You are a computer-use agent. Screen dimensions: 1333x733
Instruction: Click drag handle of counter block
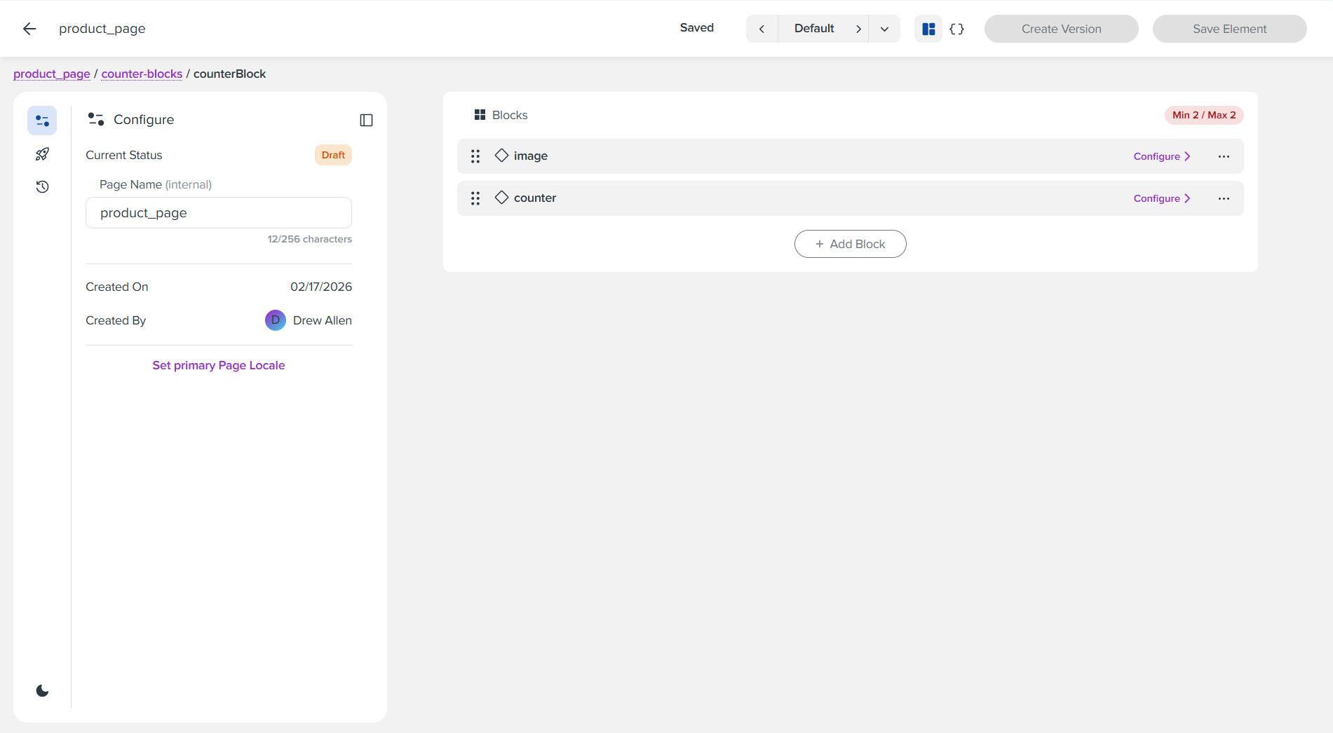coord(475,198)
